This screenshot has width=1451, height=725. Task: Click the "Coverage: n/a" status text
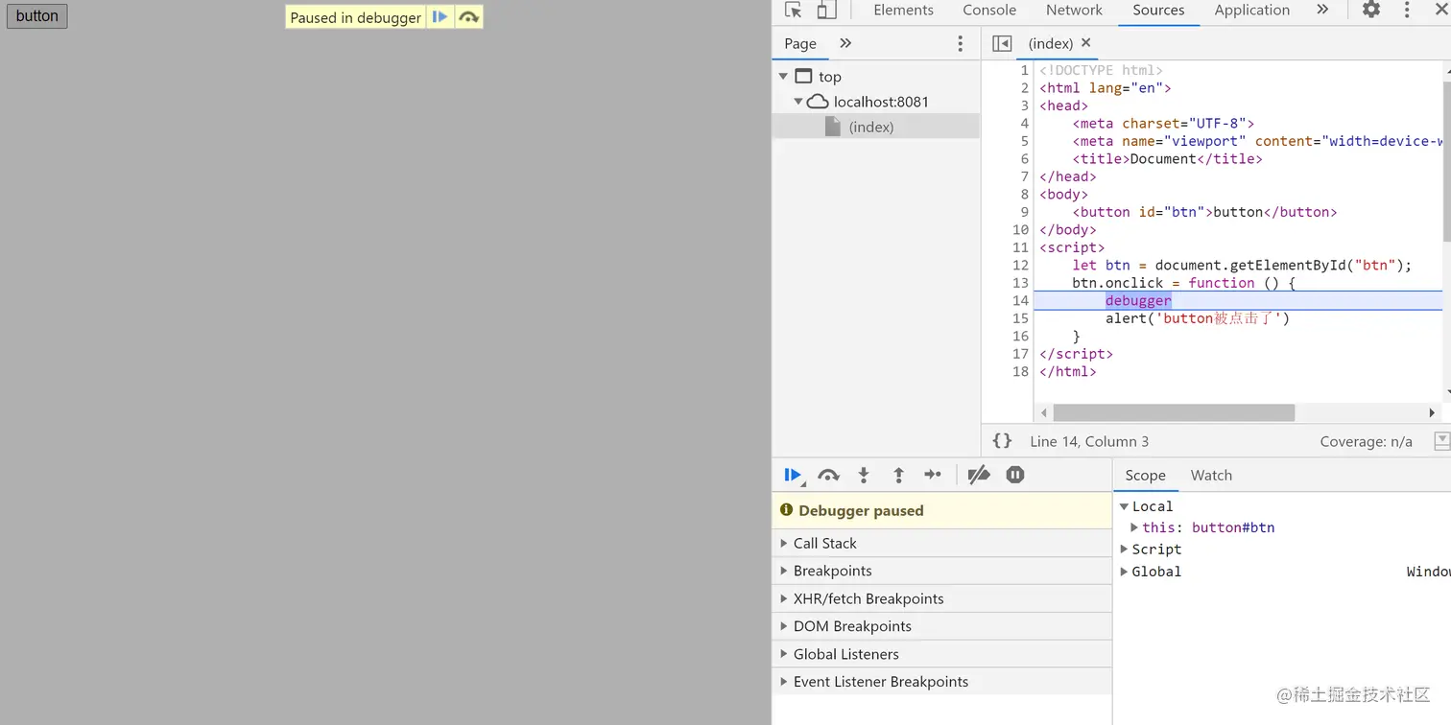[x=1367, y=441]
